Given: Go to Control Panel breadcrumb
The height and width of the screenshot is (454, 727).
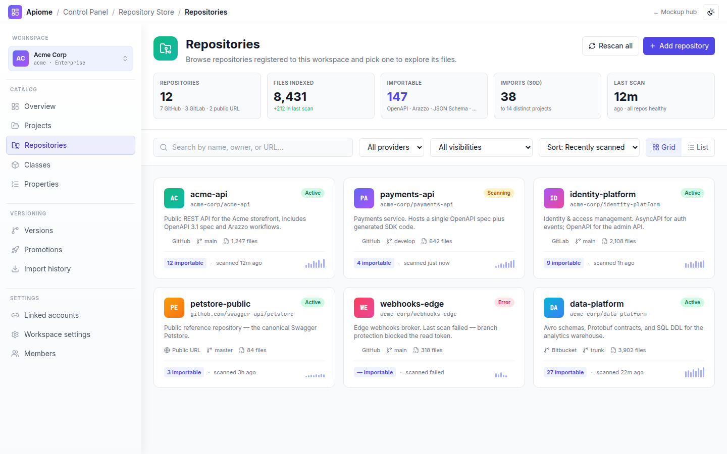Looking at the screenshot, I should point(85,12).
